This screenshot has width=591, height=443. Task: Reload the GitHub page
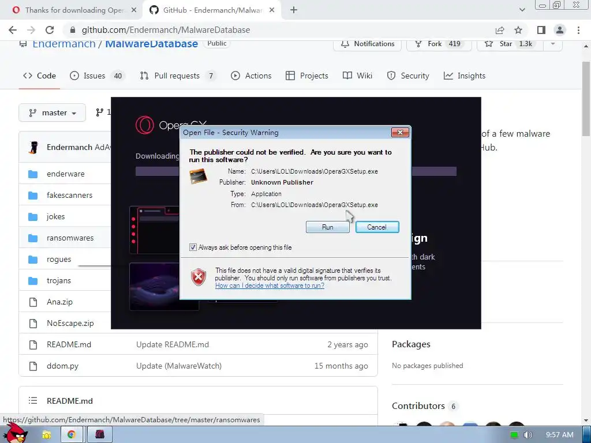50,30
